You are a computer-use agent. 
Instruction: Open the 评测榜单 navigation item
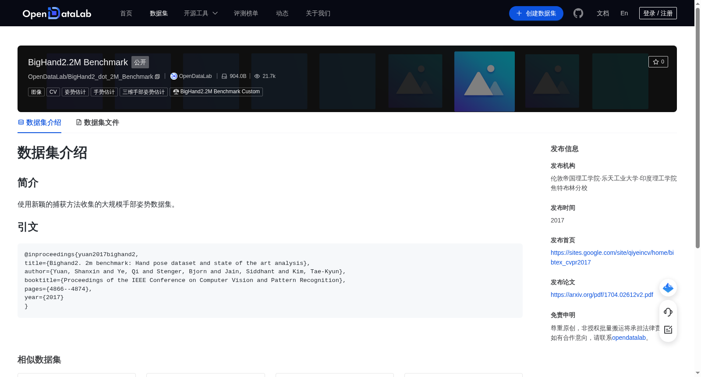click(246, 14)
